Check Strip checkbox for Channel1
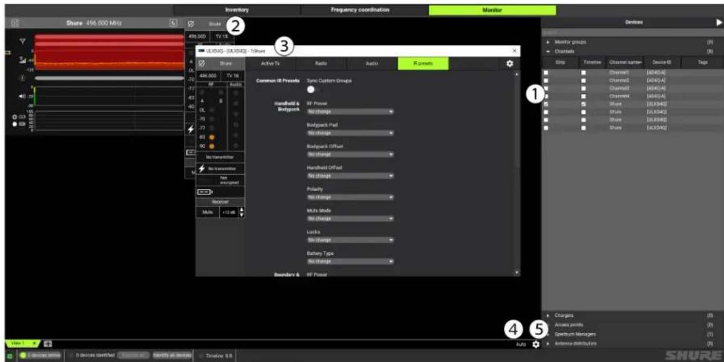This screenshot has width=724, height=362. pos(546,72)
